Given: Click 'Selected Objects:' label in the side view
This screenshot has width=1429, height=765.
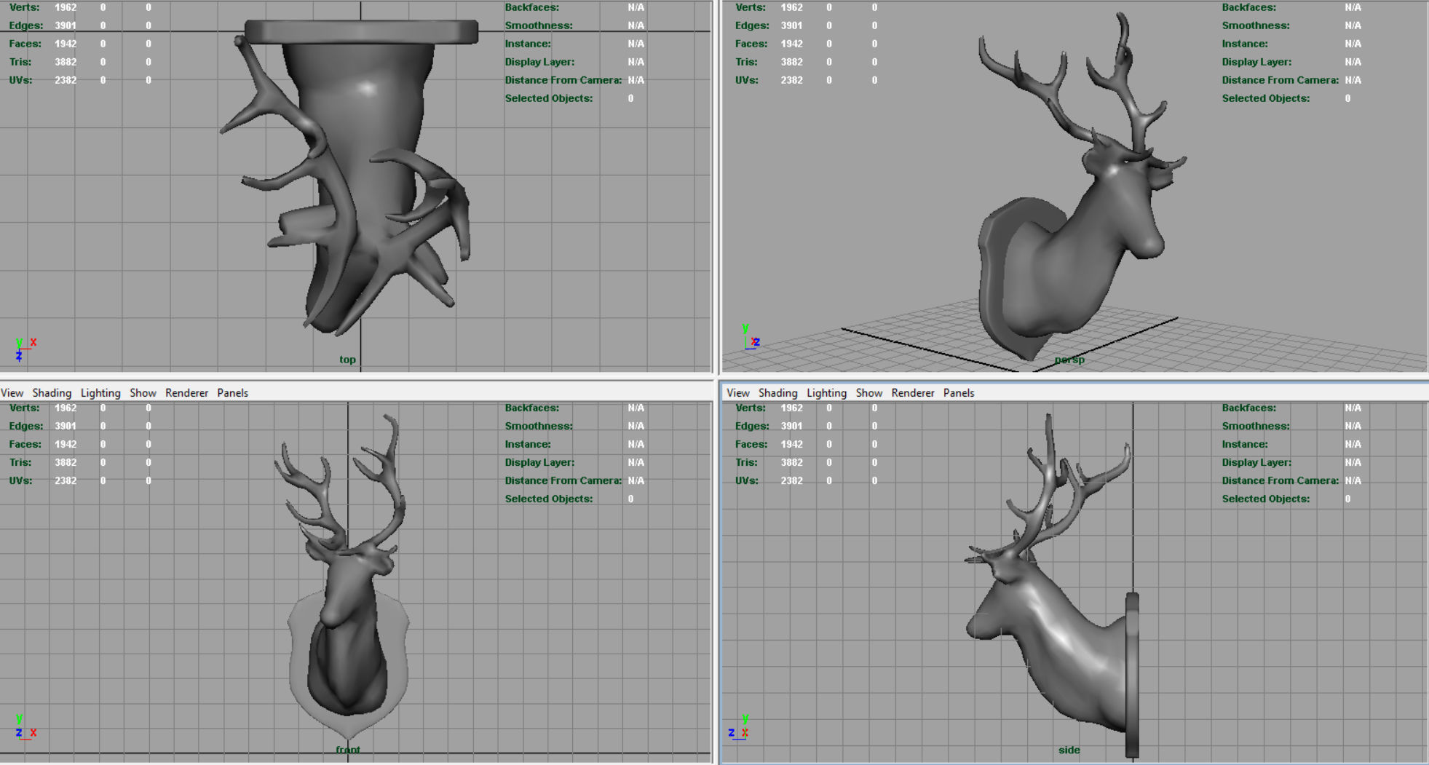Looking at the screenshot, I should pos(1265,499).
